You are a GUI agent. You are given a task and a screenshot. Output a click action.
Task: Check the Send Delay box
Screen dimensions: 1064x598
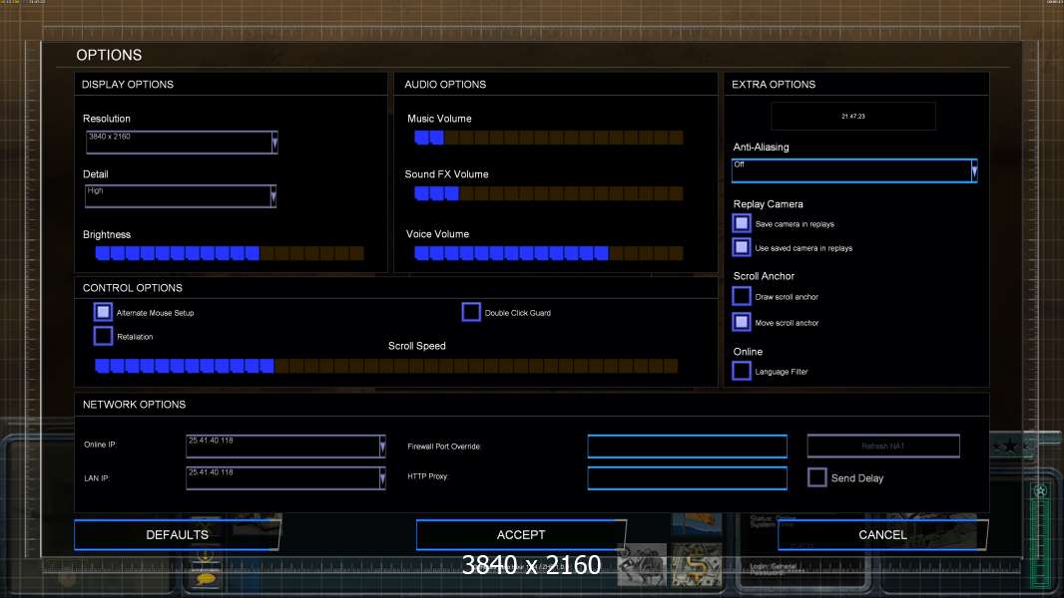pos(817,477)
